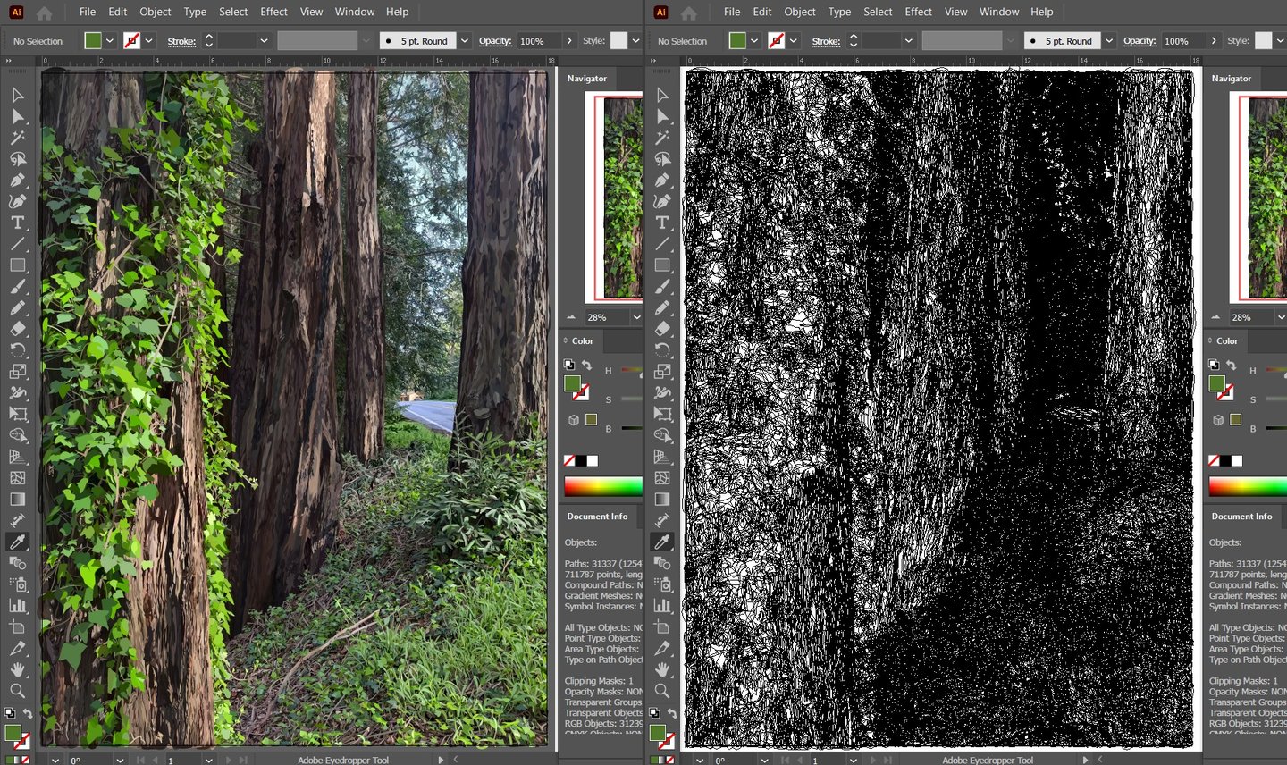Open the Object menu in right window
The image size is (1287, 765).
coord(799,12)
